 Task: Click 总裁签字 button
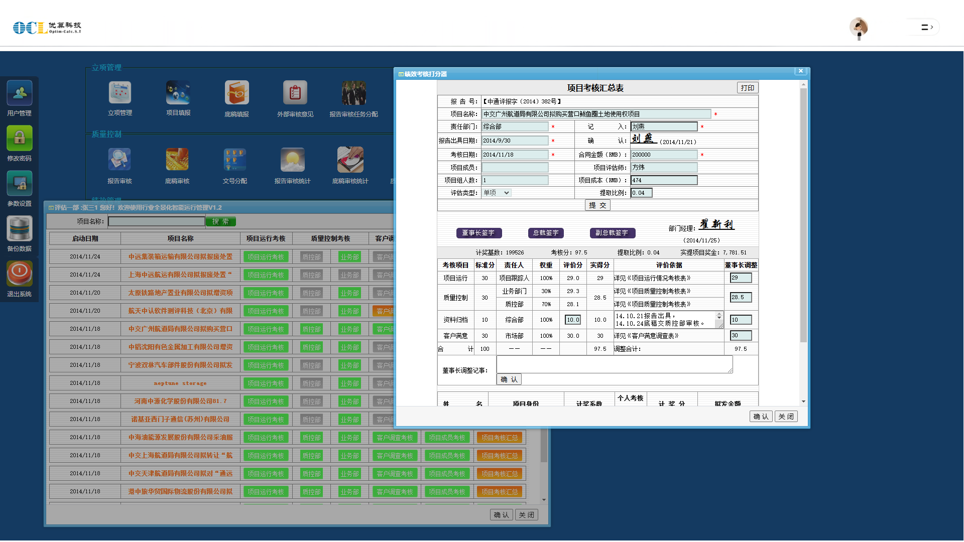tap(546, 233)
